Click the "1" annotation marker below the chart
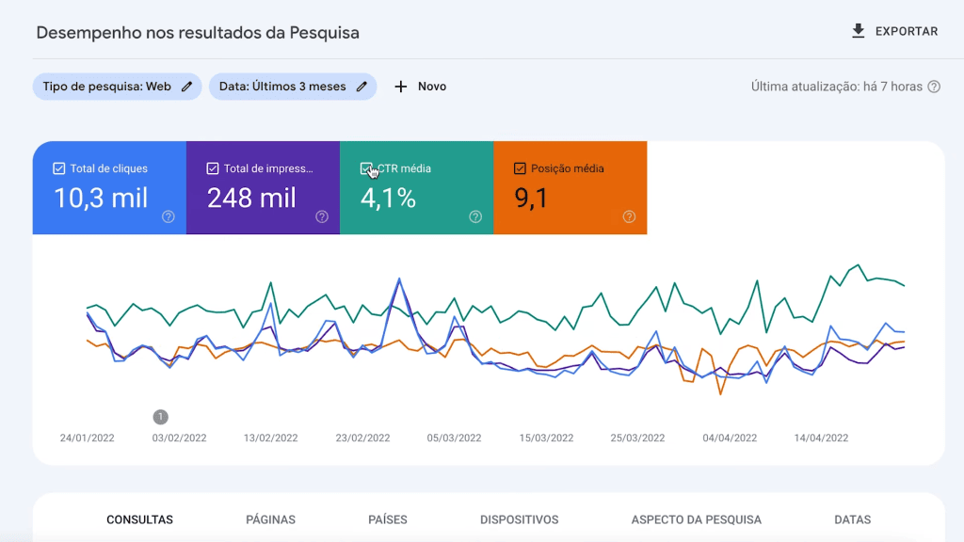The image size is (964, 542). tap(160, 415)
